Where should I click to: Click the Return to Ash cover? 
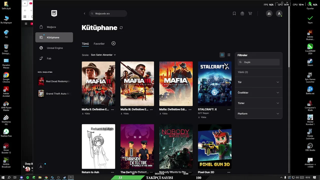tap(98, 146)
